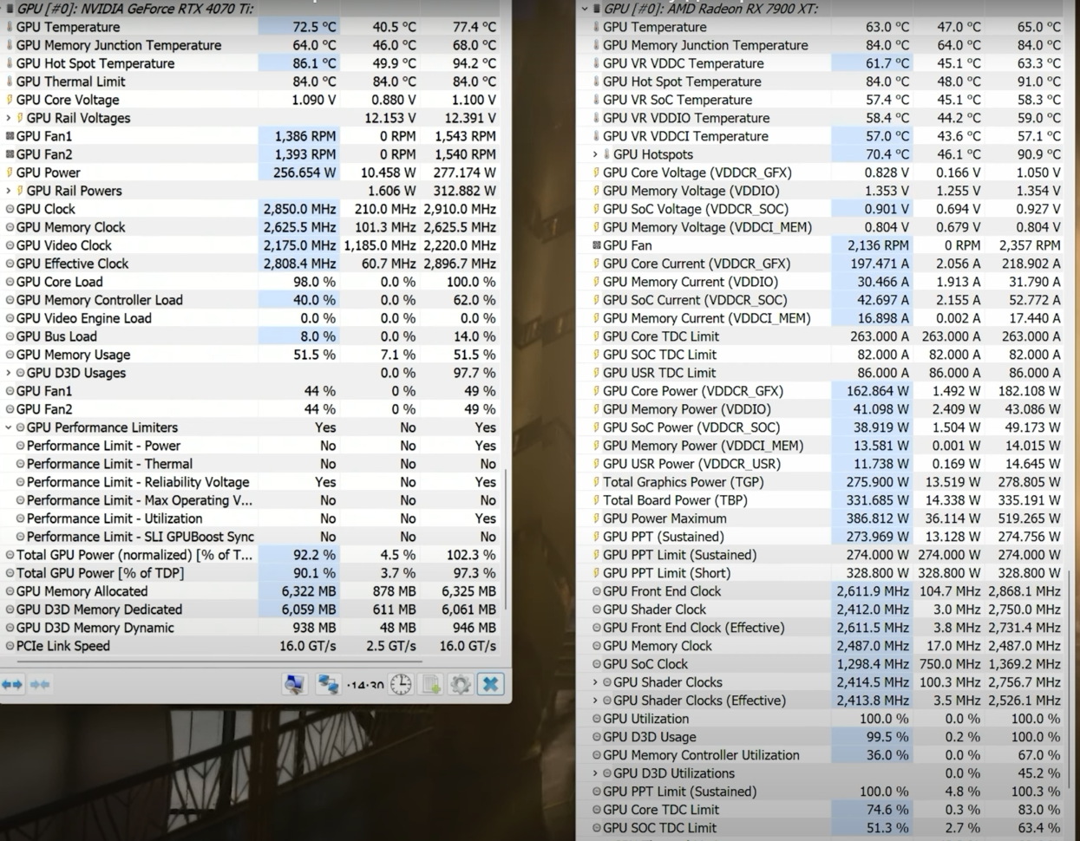
Task: Click the collapse-columns faded arrows icon
Action: pos(40,684)
